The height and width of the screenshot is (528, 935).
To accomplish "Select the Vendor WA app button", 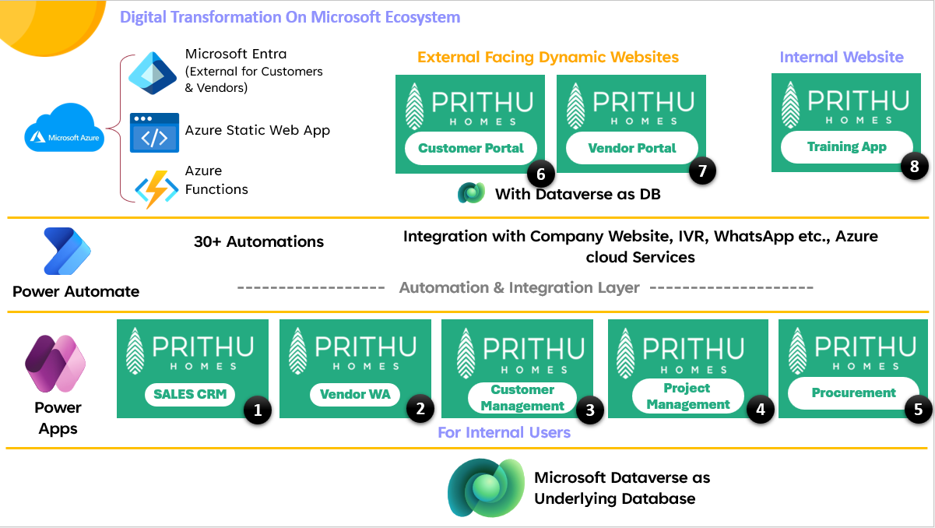I will [x=354, y=395].
